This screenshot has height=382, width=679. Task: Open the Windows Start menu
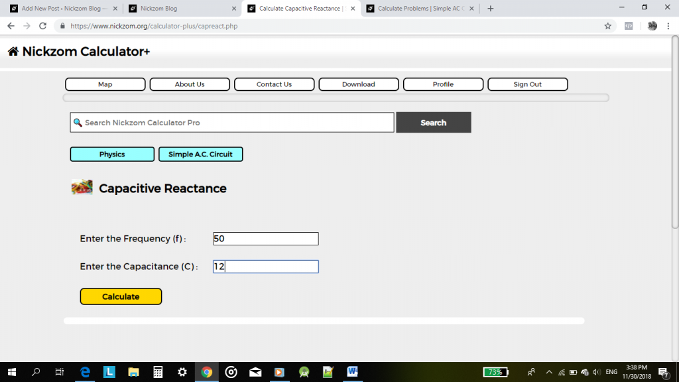coord(12,372)
